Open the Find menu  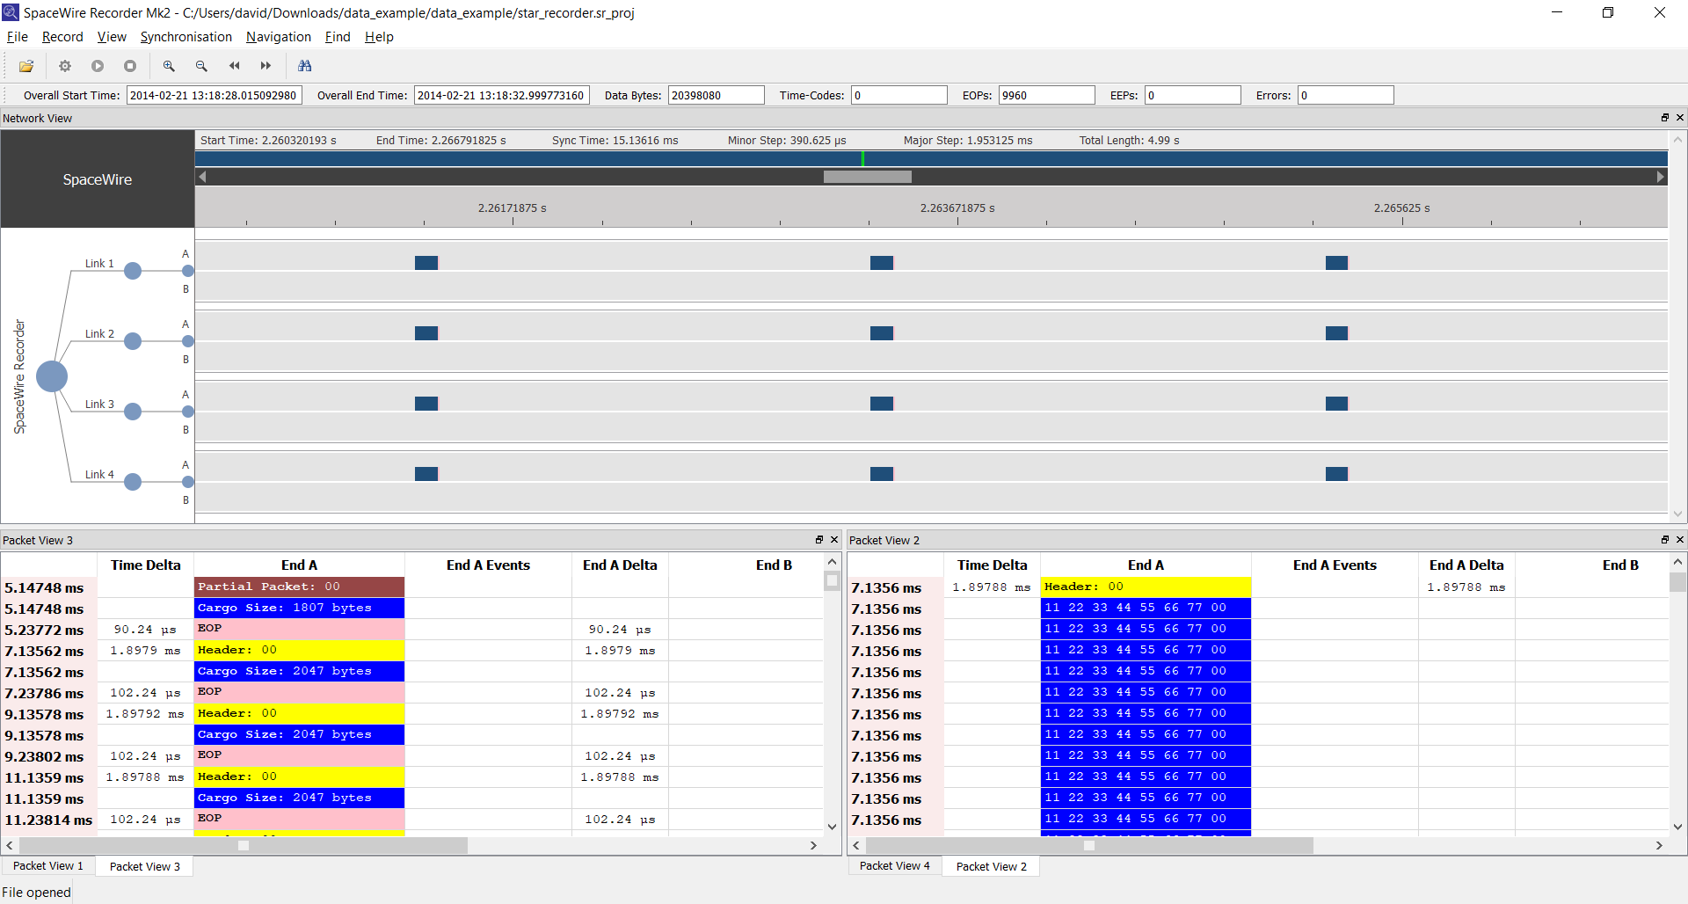coord(338,37)
